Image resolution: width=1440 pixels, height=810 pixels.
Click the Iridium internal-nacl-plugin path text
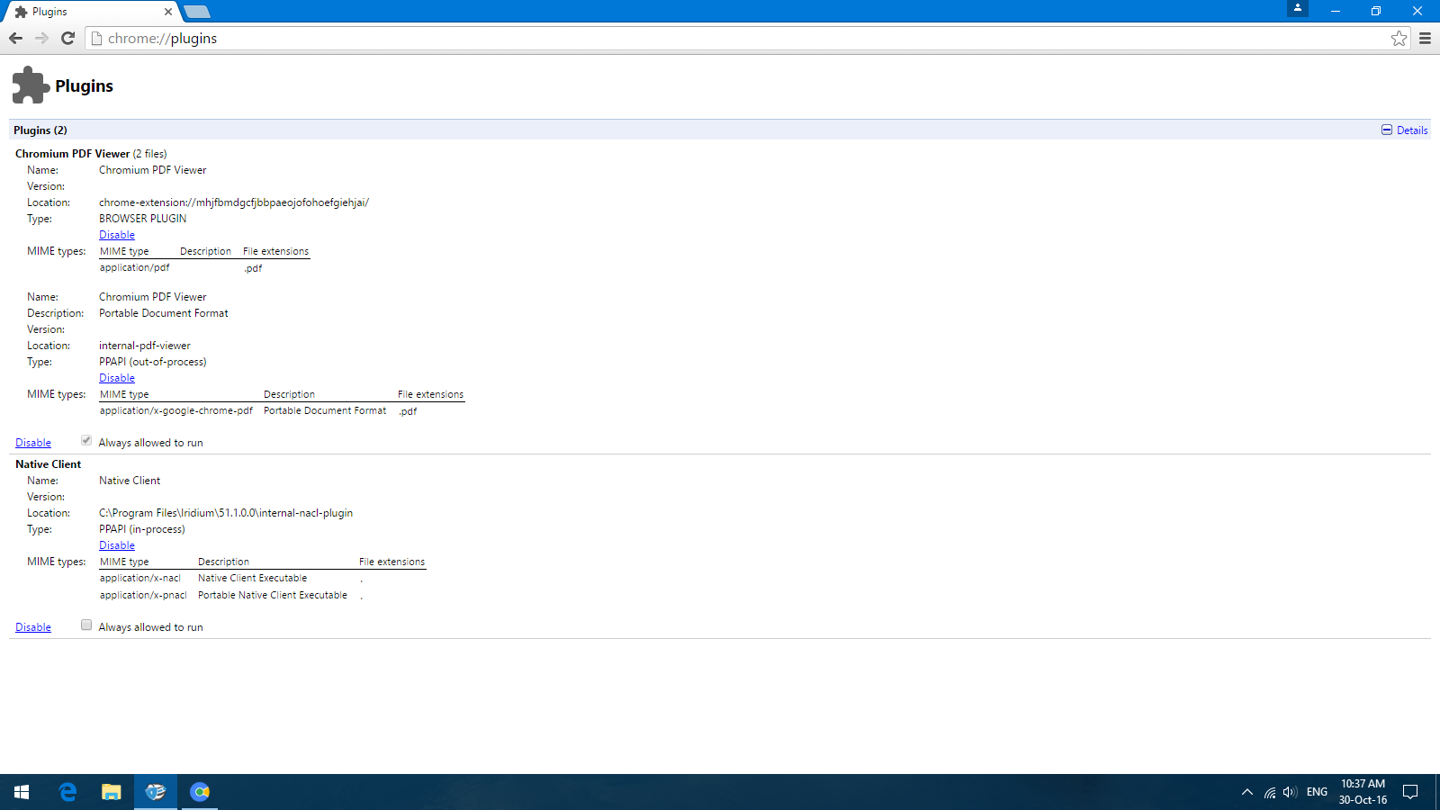pyautogui.click(x=226, y=513)
